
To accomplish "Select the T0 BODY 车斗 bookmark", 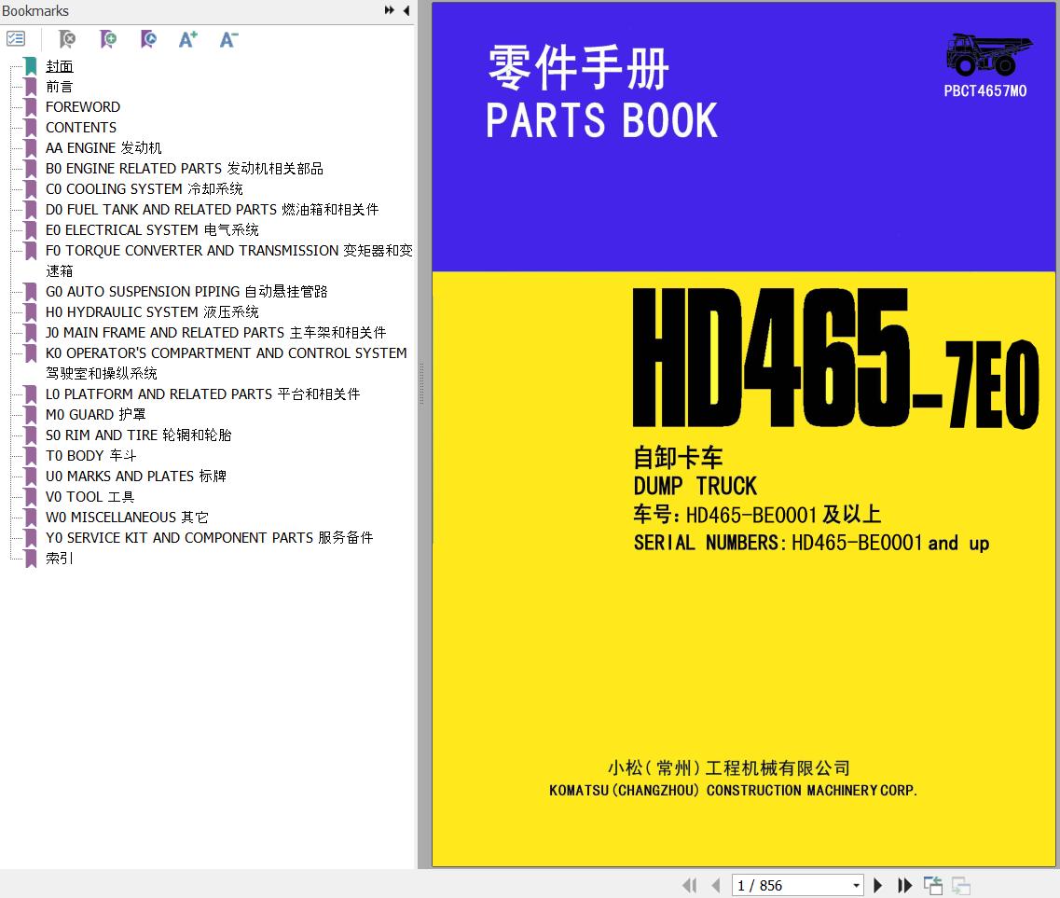I will [x=90, y=456].
